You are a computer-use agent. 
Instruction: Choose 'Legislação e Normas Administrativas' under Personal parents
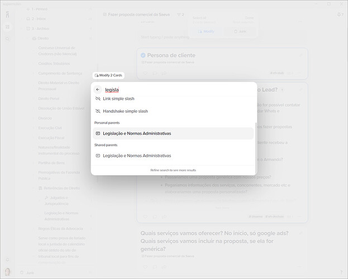pos(173,133)
